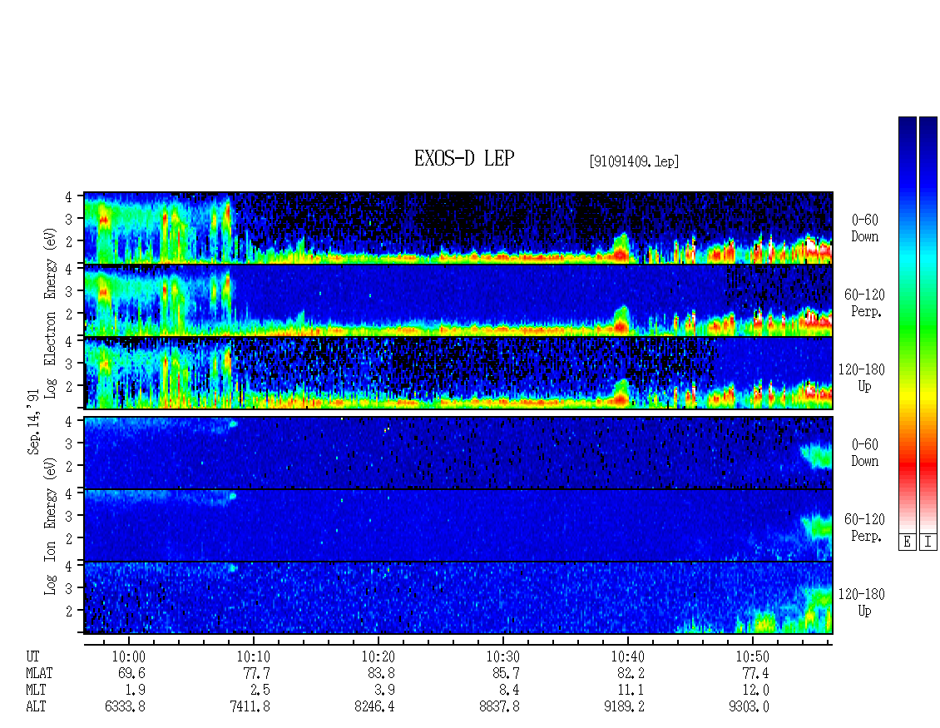The height and width of the screenshot is (728, 940).
Task: Click MLT value 11.1
Action: coord(630,691)
